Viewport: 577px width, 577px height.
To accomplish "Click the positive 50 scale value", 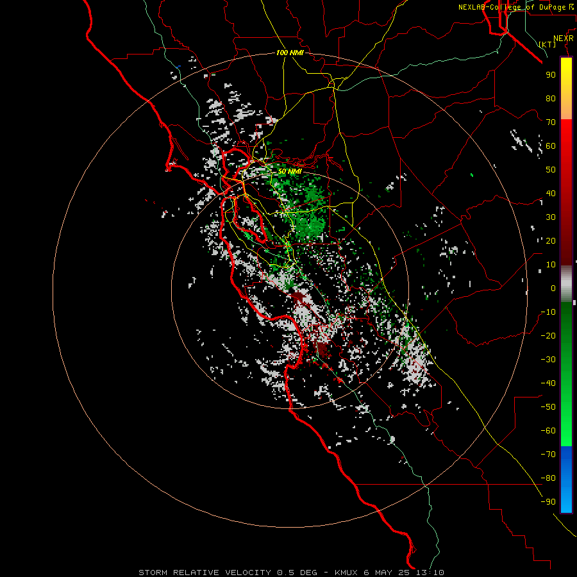I will coord(551,170).
